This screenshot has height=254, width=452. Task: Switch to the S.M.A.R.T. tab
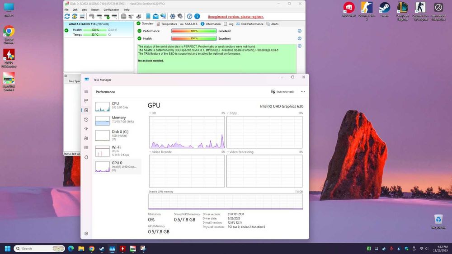pyautogui.click(x=189, y=24)
